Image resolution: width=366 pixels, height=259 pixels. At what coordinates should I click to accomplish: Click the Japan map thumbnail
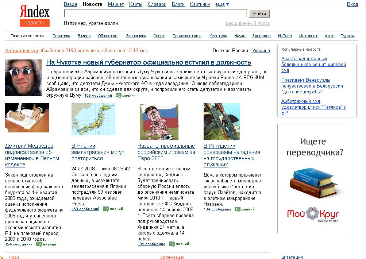[x=93, y=115]
